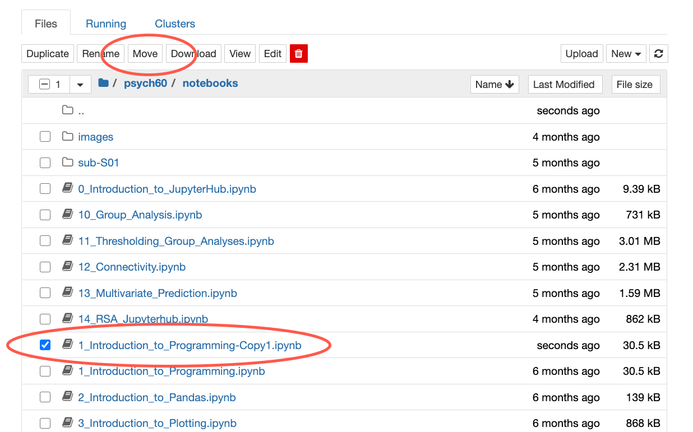Sort files by Name column
Screen dimensions: 693x432
click(494, 85)
